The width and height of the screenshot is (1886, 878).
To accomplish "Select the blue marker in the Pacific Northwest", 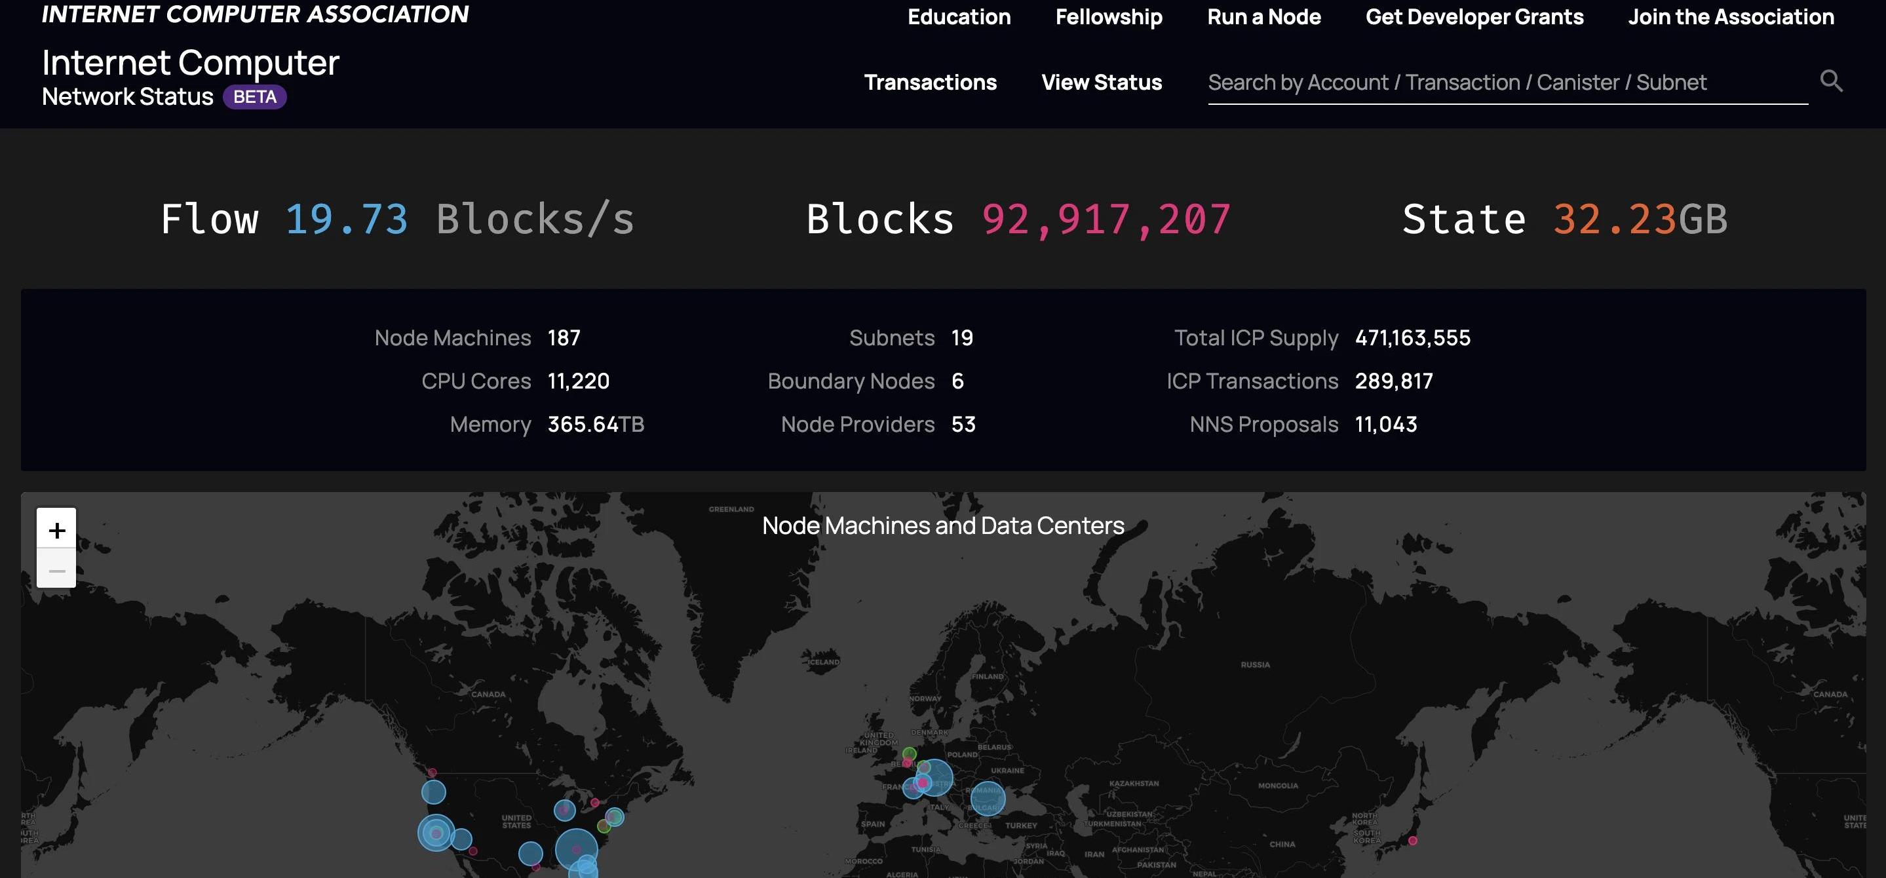I will (x=433, y=792).
